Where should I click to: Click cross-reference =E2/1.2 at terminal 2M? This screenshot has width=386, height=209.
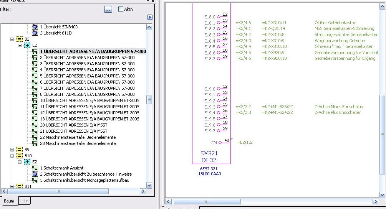pos(245,142)
